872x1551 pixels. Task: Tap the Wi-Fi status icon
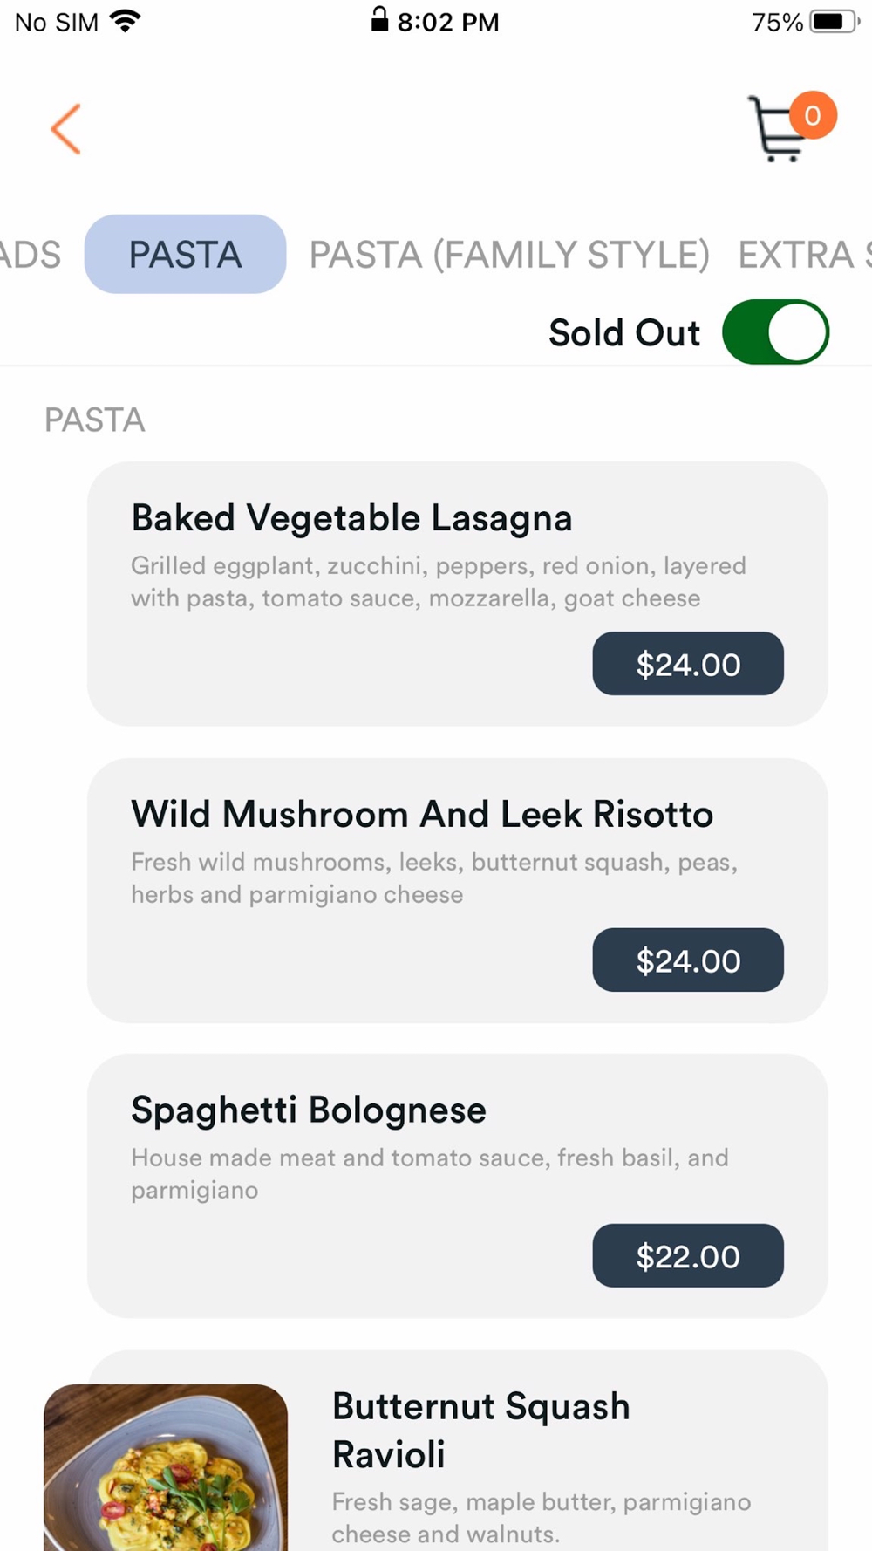tap(126, 21)
